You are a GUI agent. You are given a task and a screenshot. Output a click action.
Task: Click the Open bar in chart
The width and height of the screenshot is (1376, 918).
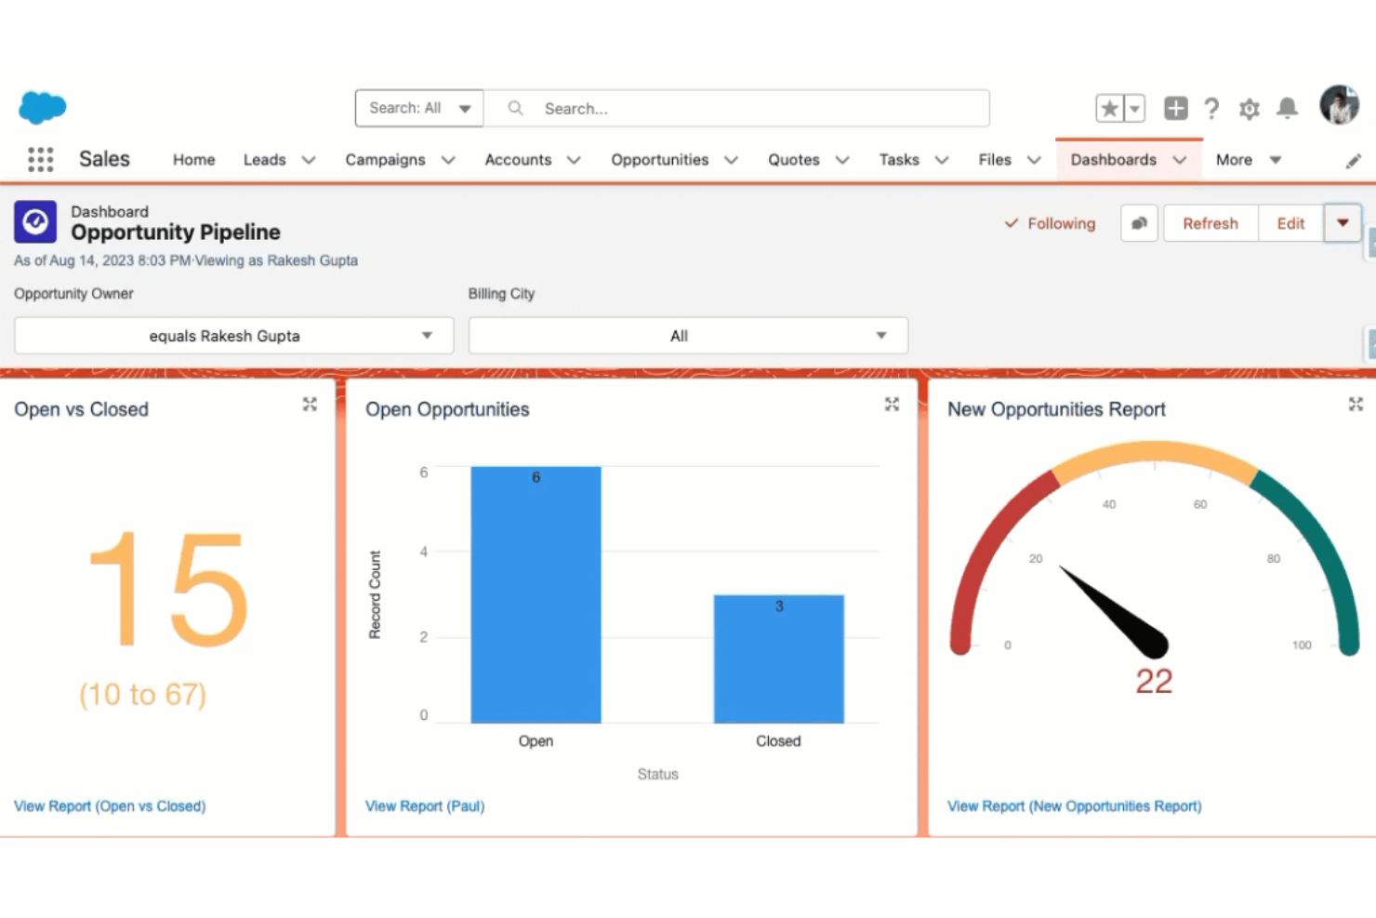click(536, 594)
